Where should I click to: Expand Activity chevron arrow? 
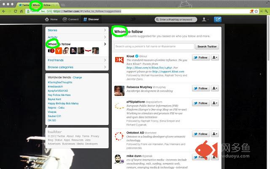point(105,37)
